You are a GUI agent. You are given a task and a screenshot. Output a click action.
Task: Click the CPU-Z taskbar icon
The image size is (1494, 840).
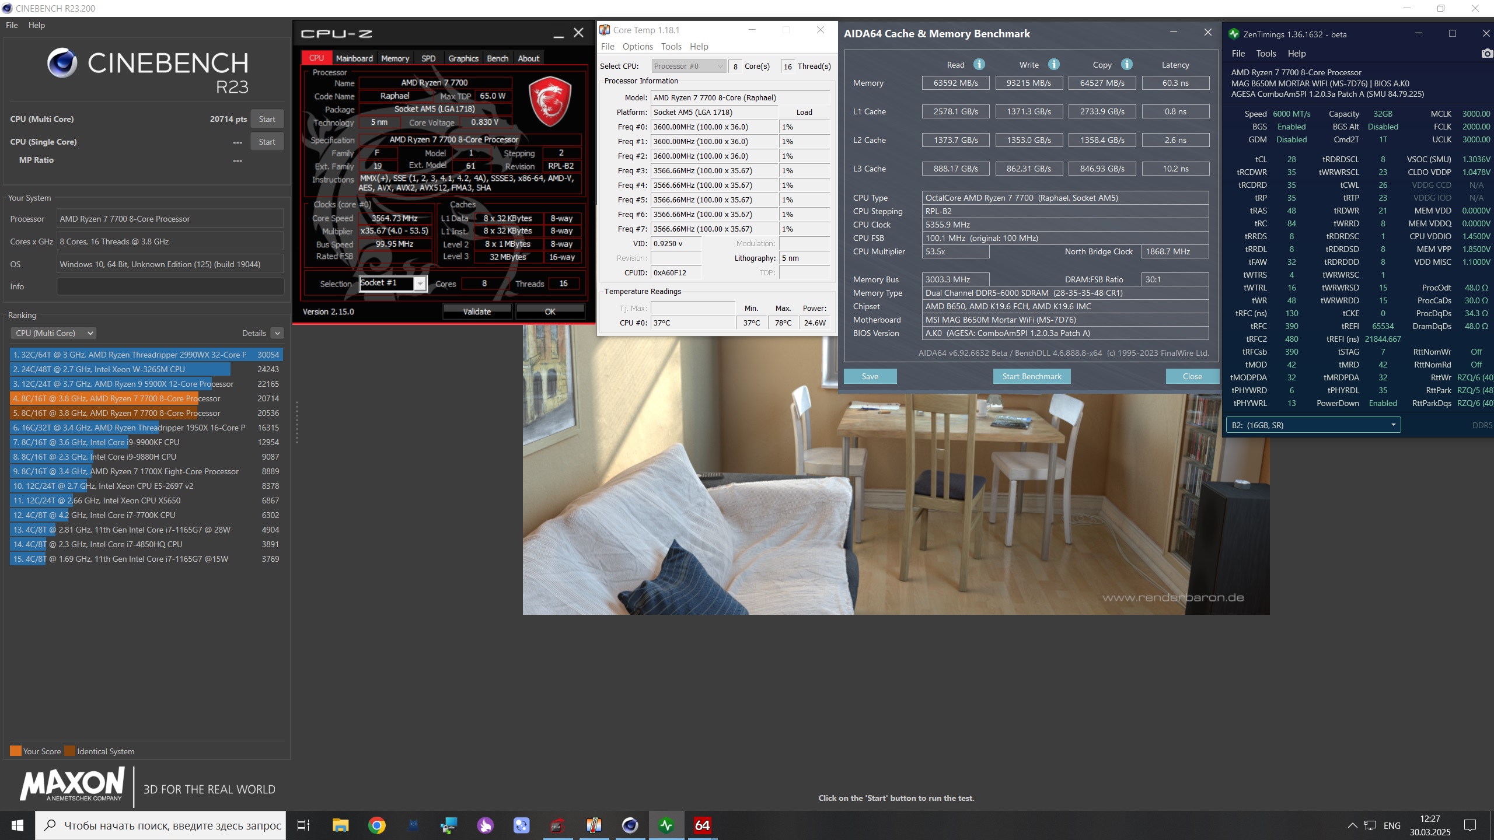point(557,825)
